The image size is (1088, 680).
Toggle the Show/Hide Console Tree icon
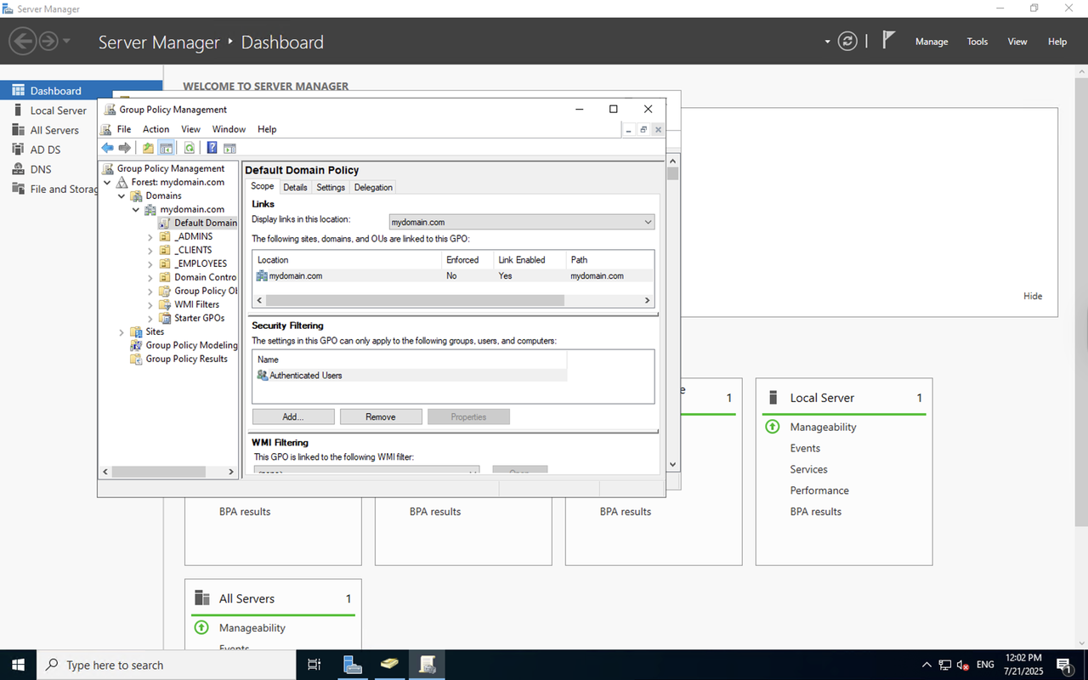pyautogui.click(x=167, y=148)
